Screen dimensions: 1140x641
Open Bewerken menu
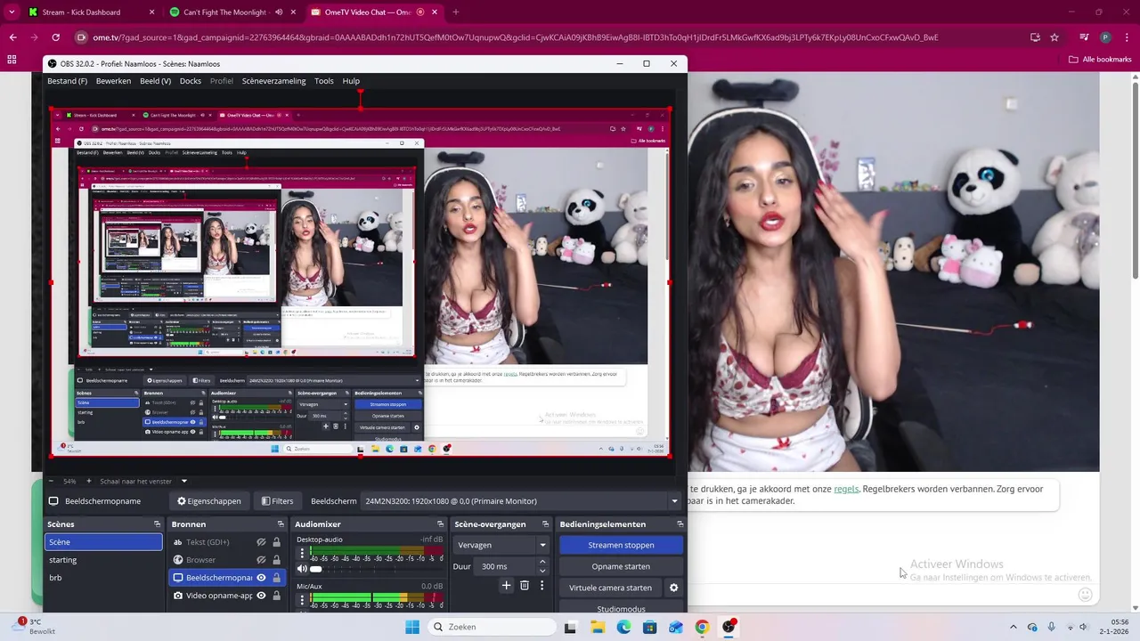[x=113, y=81]
